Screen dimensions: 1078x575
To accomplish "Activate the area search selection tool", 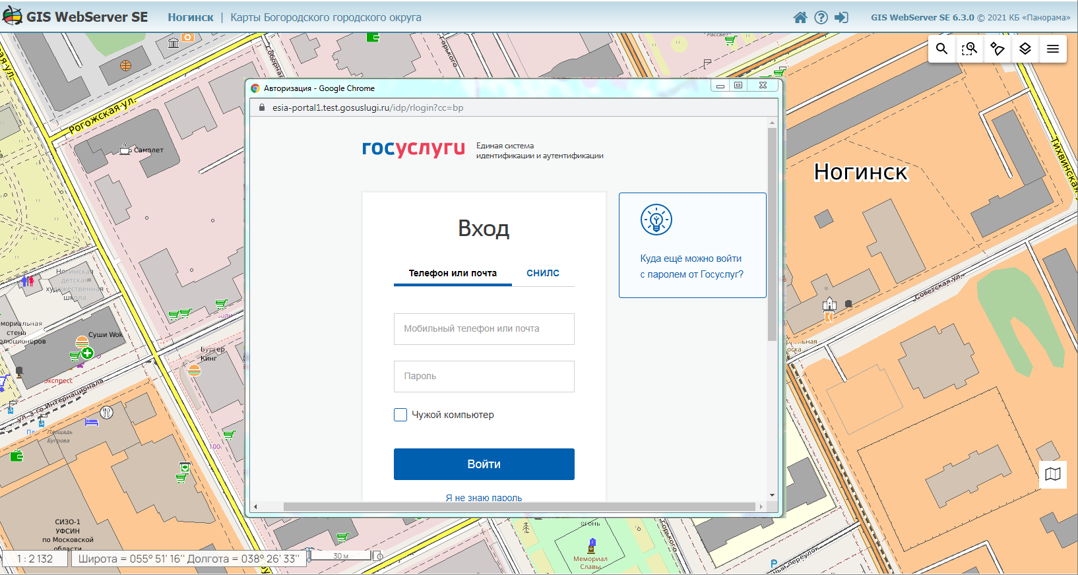I will point(970,49).
